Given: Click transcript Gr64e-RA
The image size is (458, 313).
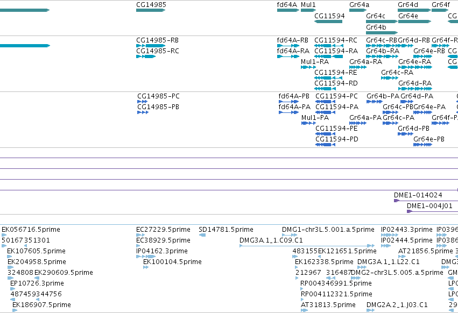Looking at the screenshot, I should (x=415, y=67).
